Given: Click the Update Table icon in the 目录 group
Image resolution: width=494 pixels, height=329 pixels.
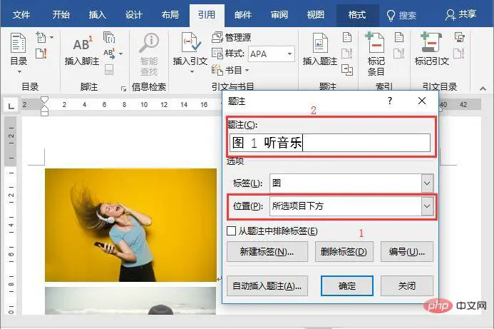Looking at the screenshot, I should tap(41, 54).
